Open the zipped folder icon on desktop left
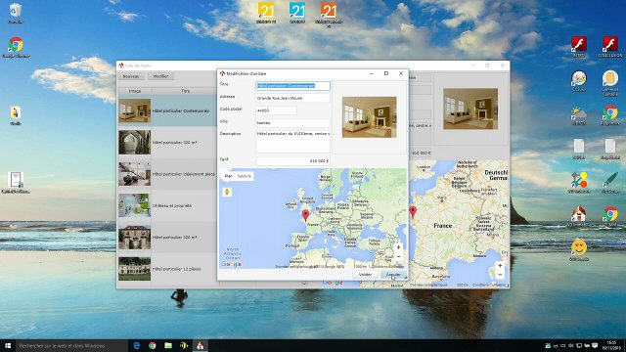Image resolution: width=626 pixels, height=352 pixels. tap(16, 115)
